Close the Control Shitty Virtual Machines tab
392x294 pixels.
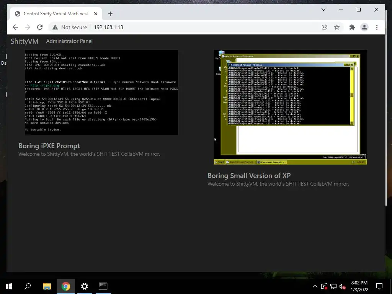95,14
